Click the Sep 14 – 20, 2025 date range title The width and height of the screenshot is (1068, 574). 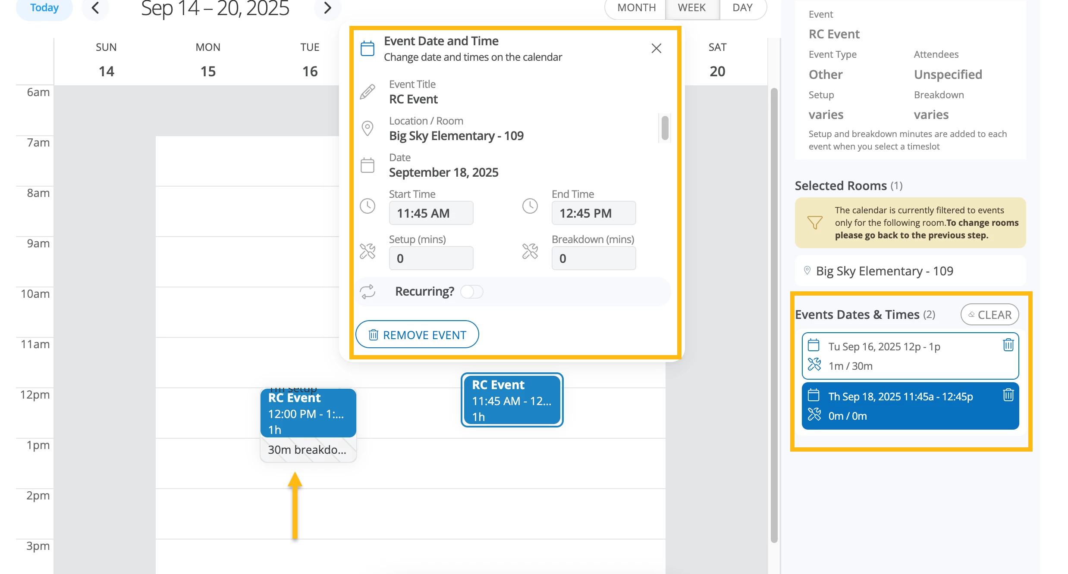[x=215, y=9]
